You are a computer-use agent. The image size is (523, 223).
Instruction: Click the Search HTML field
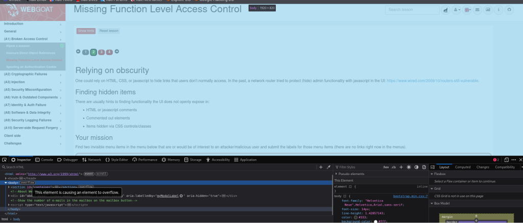coord(158,167)
